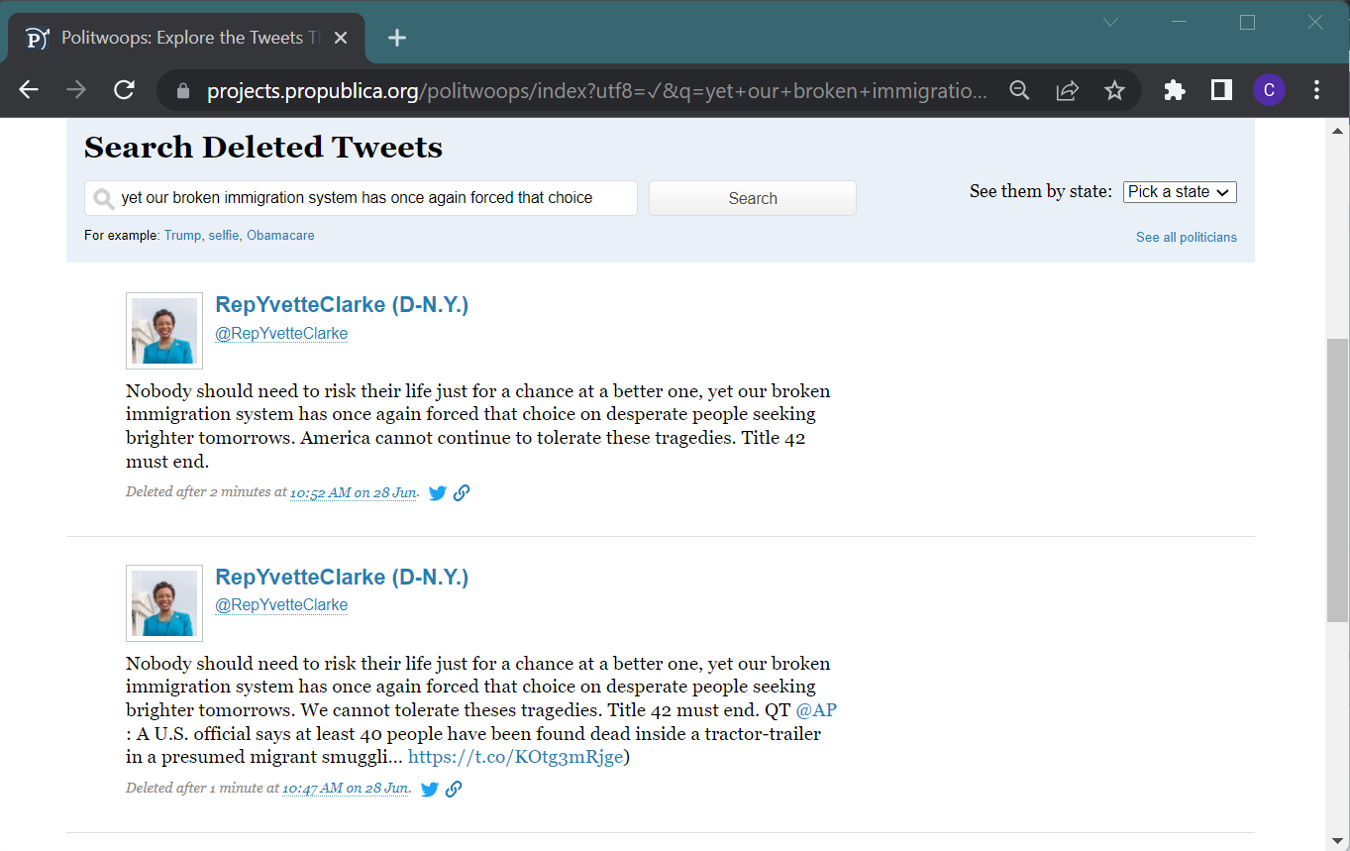Toggle the browser side panel icon
The width and height of the screenshot is (1350, 851).
point(1221,91)
